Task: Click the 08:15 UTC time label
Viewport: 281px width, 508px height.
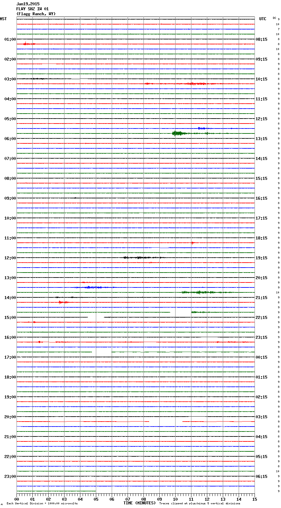Action: pyautogui.click(x=261, y=39)
